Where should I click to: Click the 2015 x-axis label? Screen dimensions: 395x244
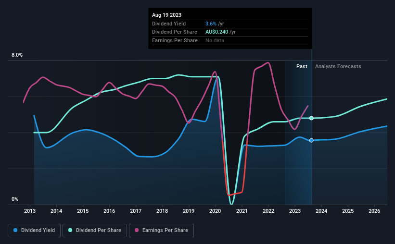click(83, 211)
